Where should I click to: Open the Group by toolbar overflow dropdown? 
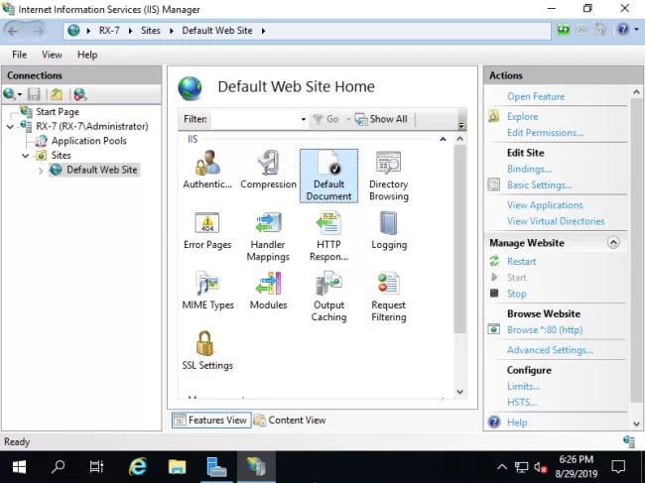[461, 125]
